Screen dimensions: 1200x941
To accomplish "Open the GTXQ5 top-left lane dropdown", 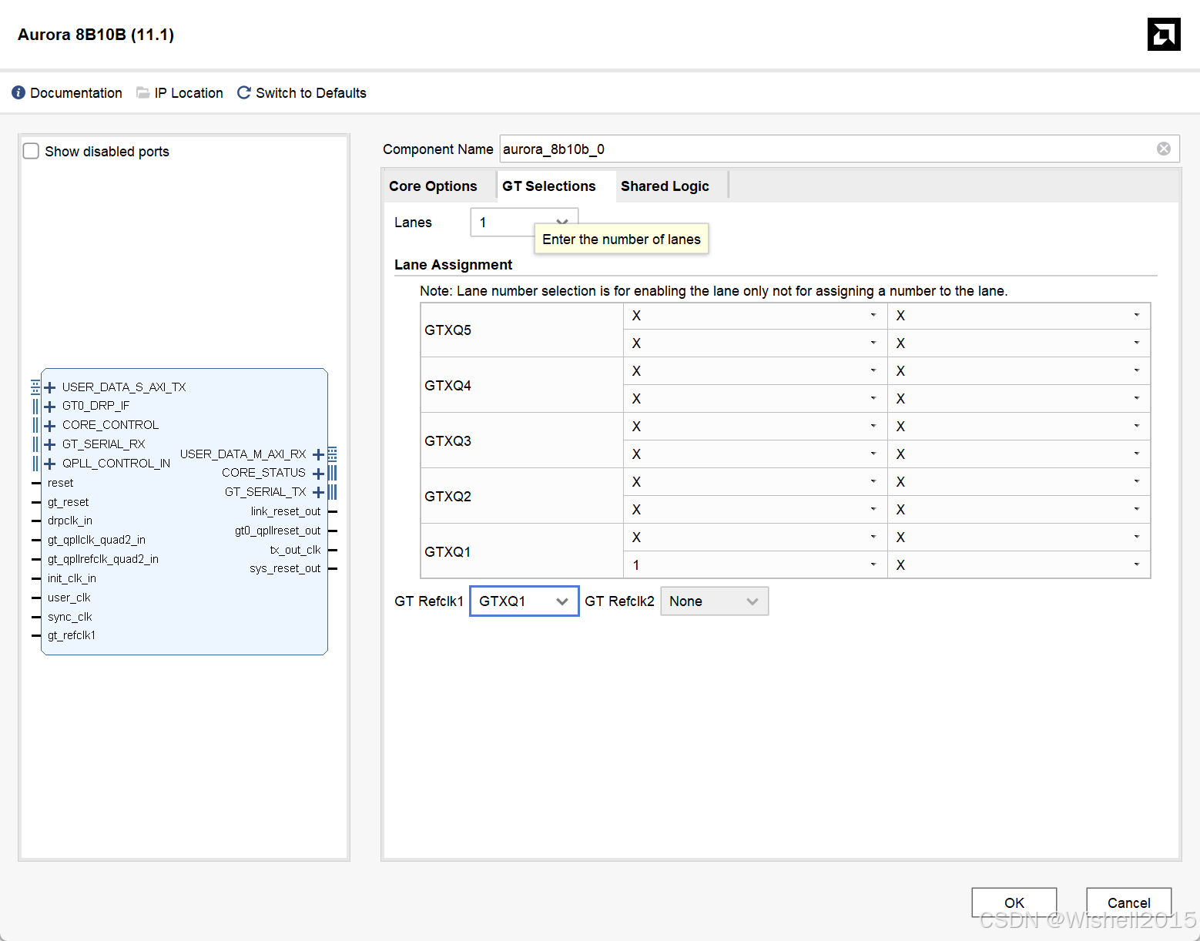I will 755,316.
